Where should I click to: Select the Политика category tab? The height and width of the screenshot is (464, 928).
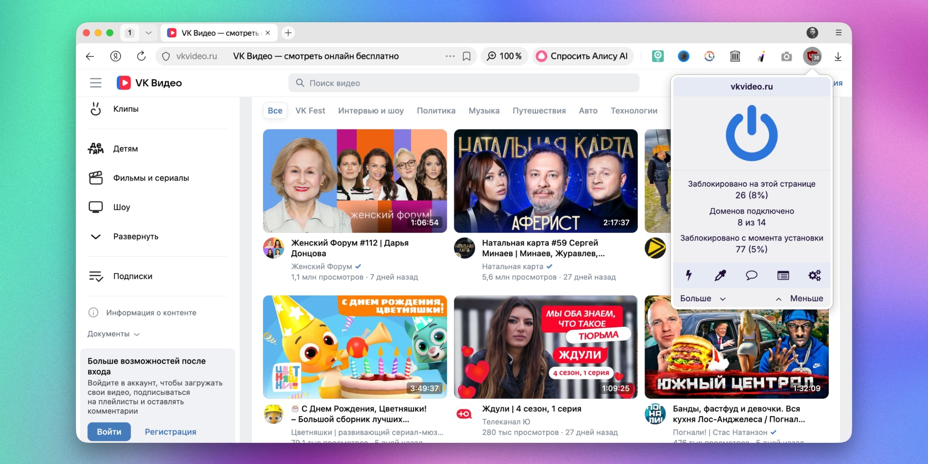(436, 111)
